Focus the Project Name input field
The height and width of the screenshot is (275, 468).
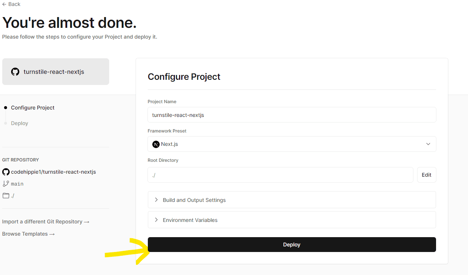(292, 115)
